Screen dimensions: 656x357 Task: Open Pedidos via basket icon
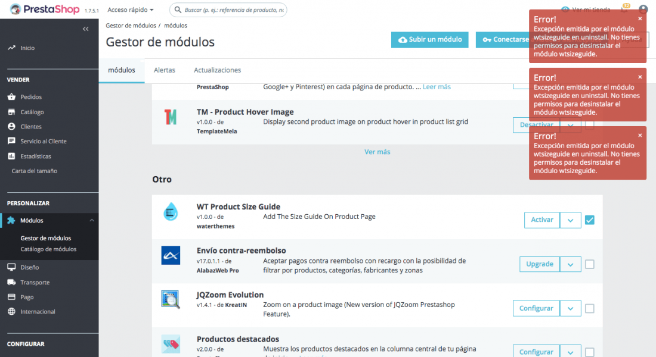point(11,97)
